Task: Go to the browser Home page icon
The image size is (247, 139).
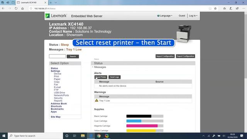Action: click(22, 8)
